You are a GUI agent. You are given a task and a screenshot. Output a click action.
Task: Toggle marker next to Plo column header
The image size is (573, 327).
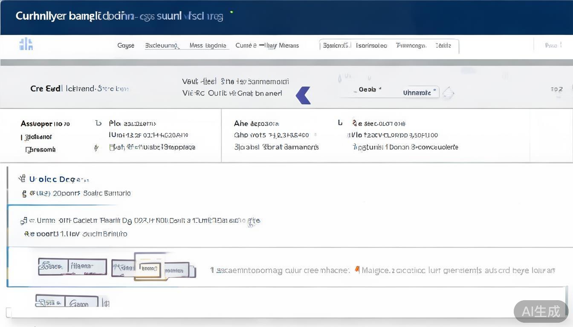(98, 123)
